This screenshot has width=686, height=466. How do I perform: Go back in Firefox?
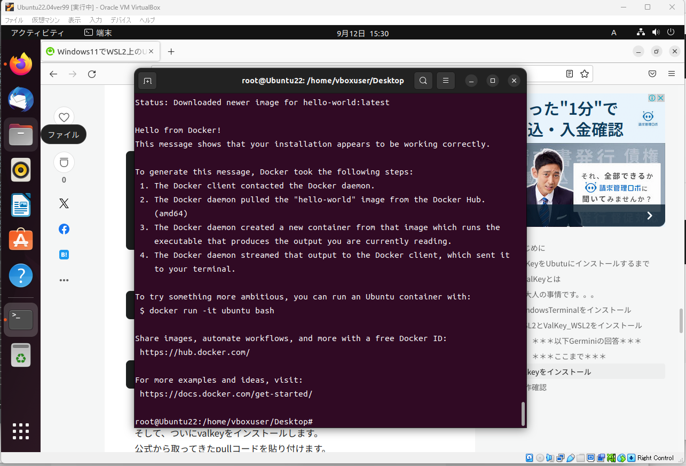click(x=53, y=74)
